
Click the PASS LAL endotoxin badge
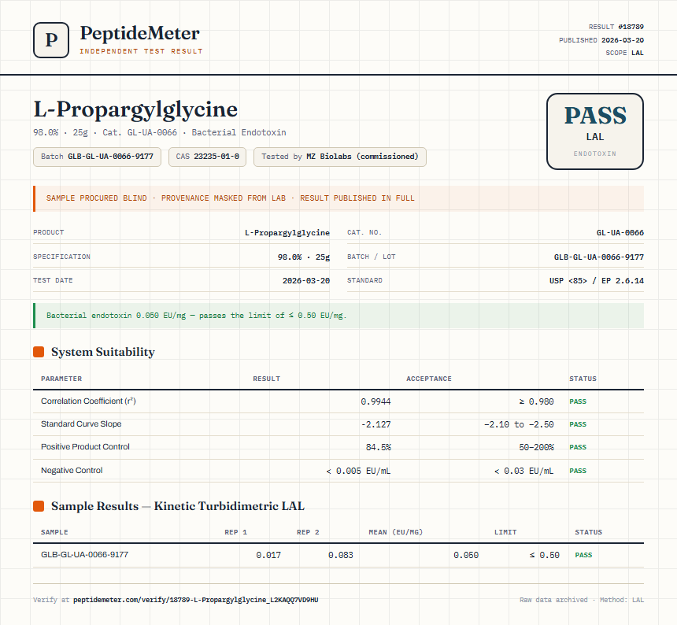pos(595,131)
